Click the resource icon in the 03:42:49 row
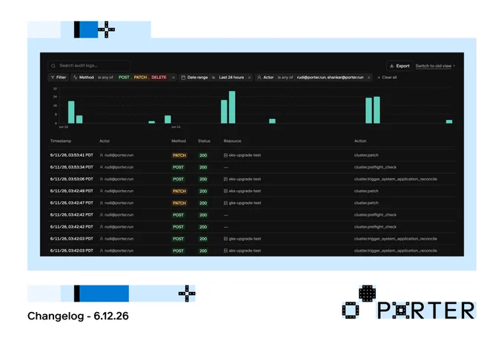The height and width of the screenshot is (346, 504). coord(225,191)
